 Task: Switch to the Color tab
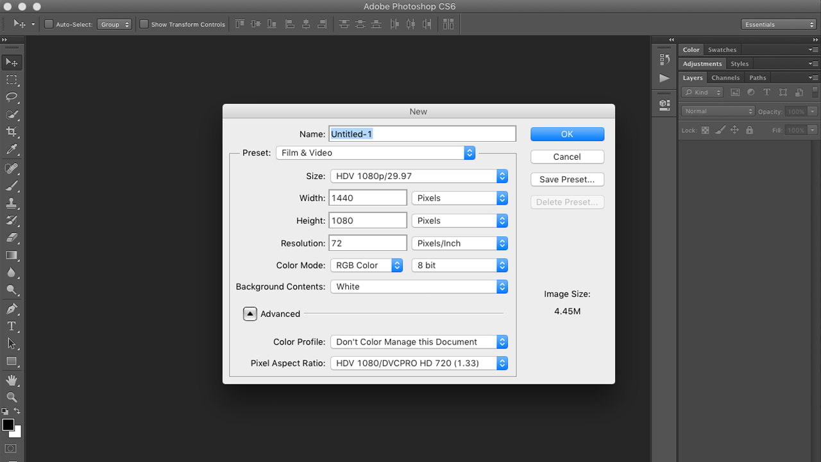coord(691,49)
